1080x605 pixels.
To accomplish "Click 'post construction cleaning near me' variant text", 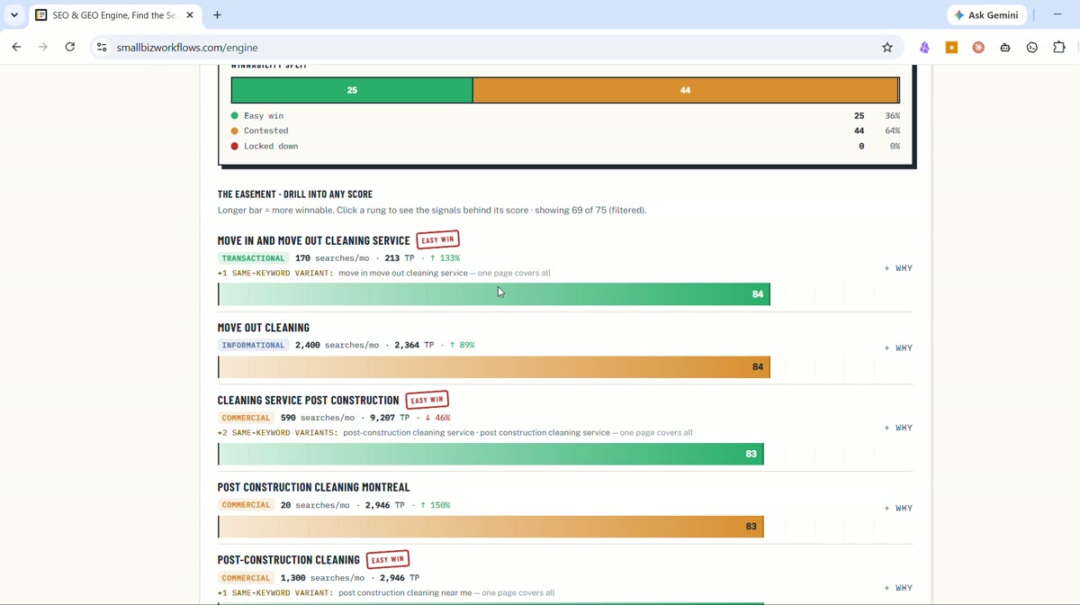I will [405, 593].
